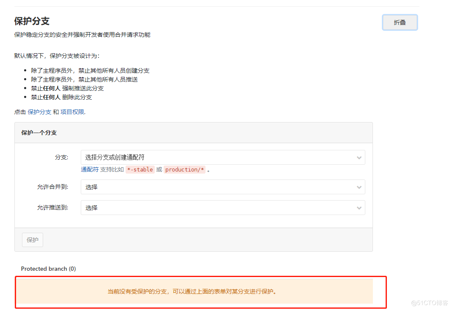The width and height of the screenshot is (452, 310).
Task: Click the 默认情况下 description line
Action: click(x=57, y=56)
